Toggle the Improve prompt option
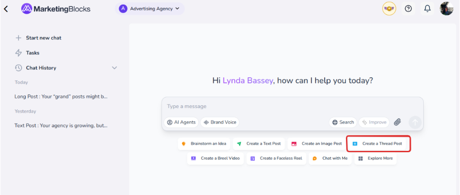The height and width of the screenshot is (195, 460). 374,122
